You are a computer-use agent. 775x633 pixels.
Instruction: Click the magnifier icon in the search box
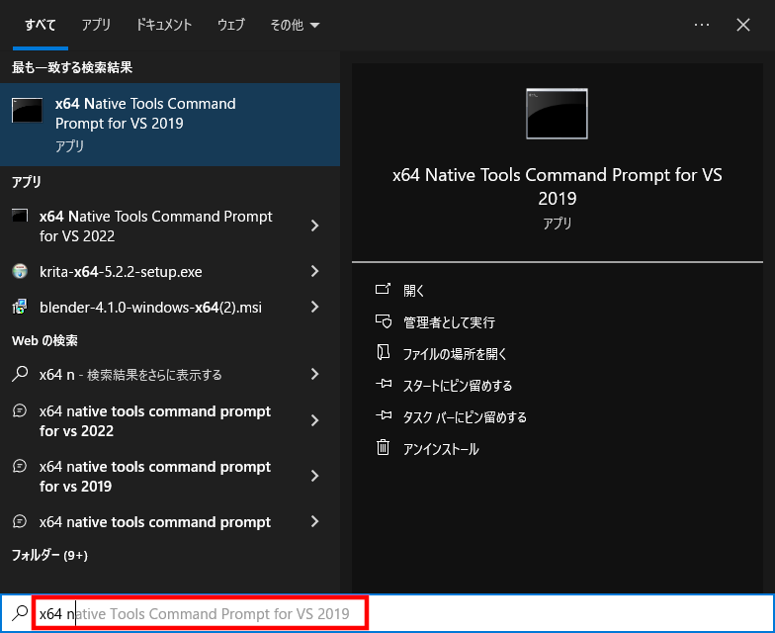click(20, 613)
